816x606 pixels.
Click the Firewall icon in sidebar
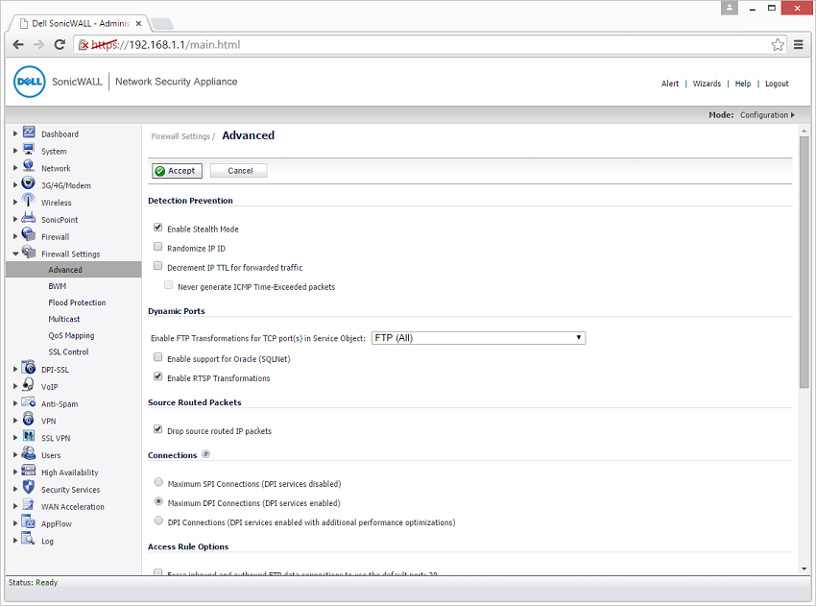(x=29, y=234)
